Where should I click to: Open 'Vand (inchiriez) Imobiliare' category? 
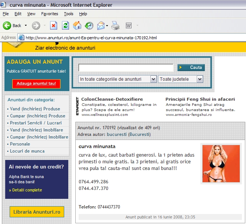point(36,130)
